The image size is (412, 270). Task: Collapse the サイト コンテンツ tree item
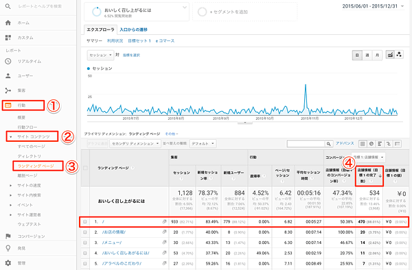tap(10, 137)
